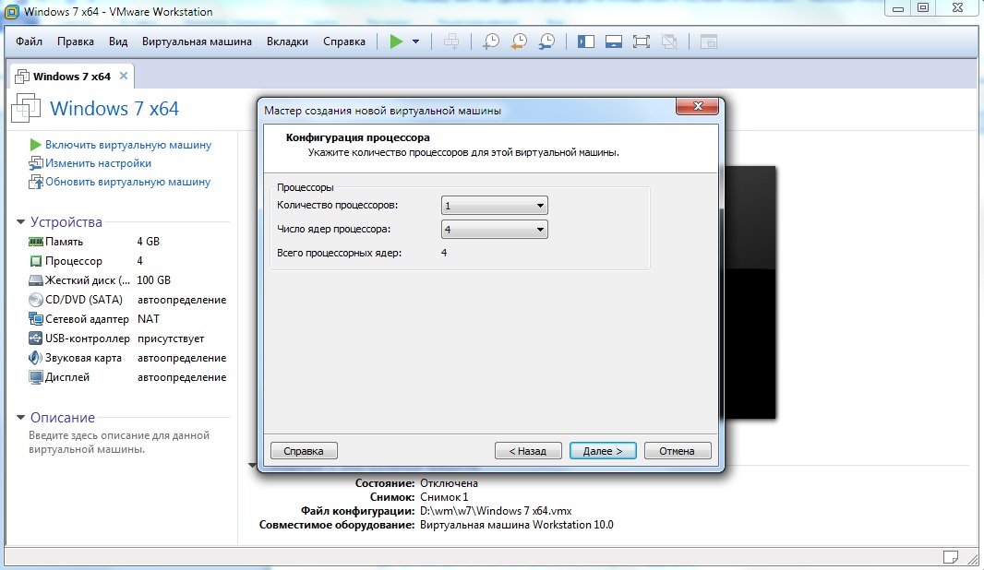Click the Обновить виртуальную машину link
984x570 pixels.
pyautogui.click(x=128, y=182)
